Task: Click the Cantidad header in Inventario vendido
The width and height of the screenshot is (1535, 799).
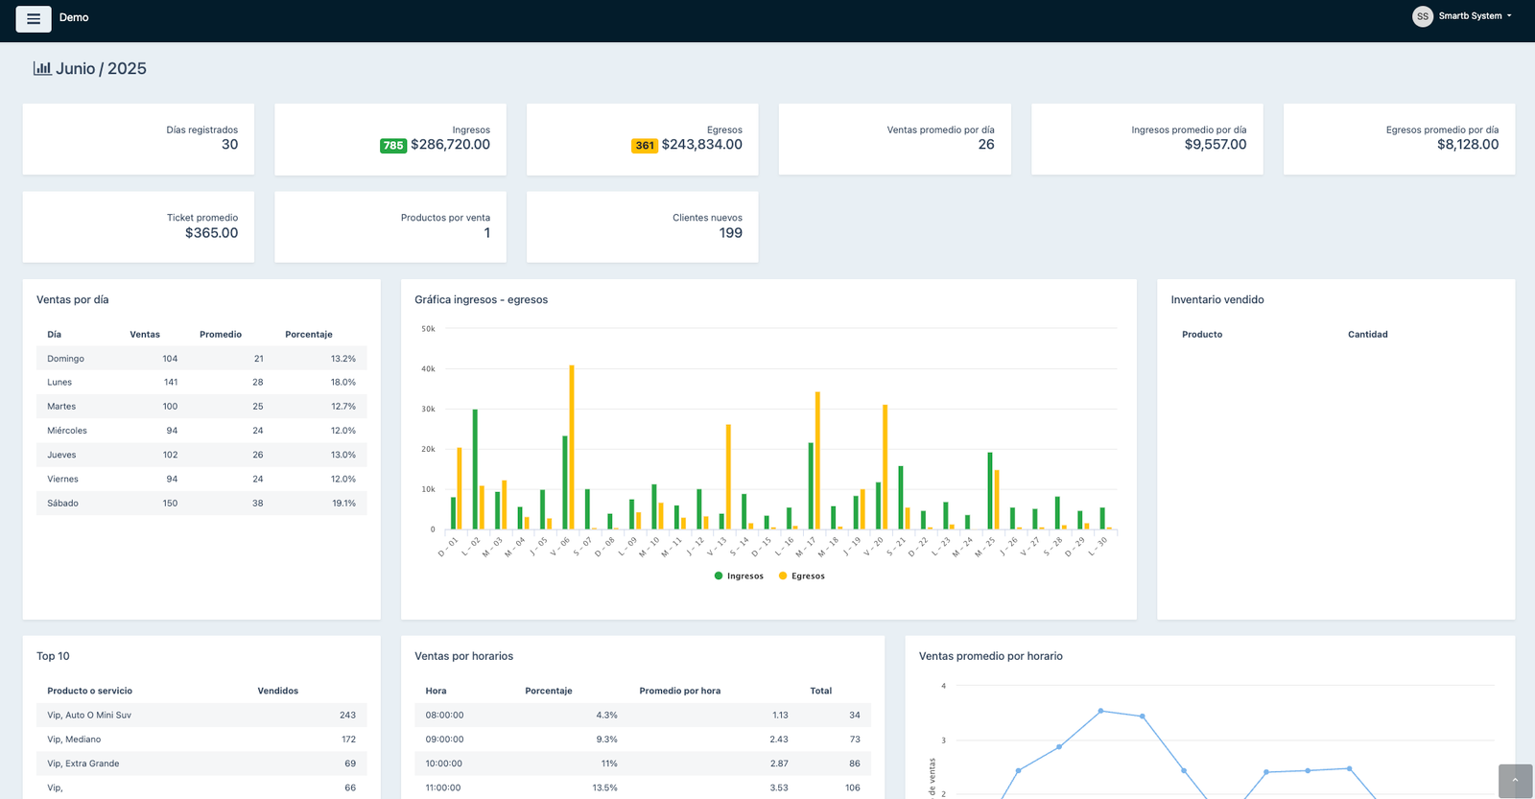Action: point(1368,335)
